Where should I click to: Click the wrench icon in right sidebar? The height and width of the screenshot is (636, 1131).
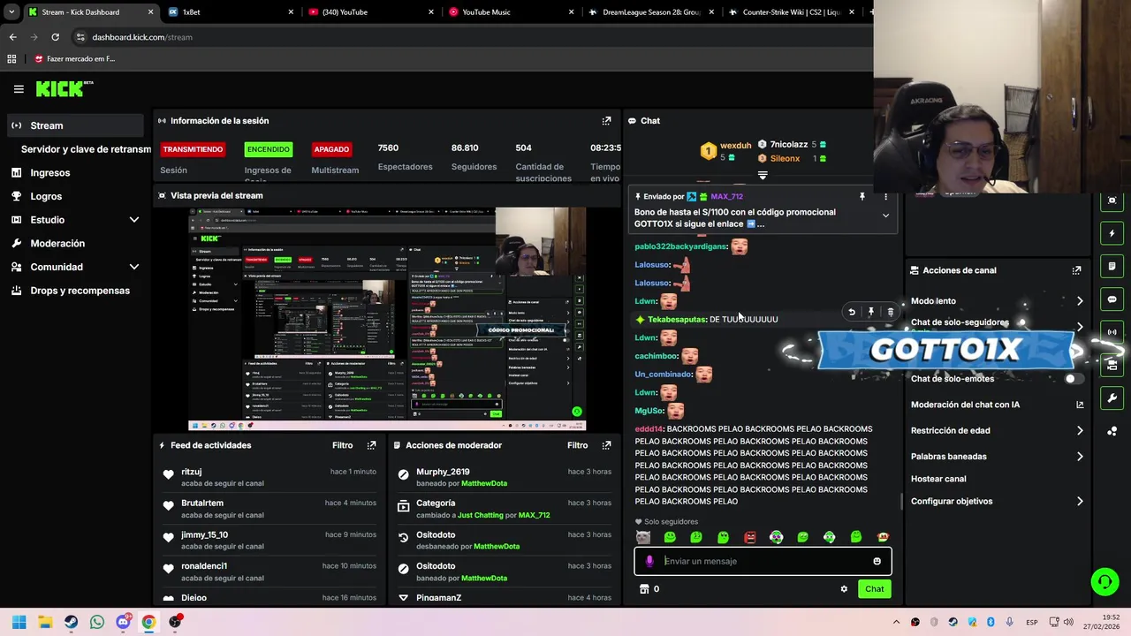(1112, 398)
